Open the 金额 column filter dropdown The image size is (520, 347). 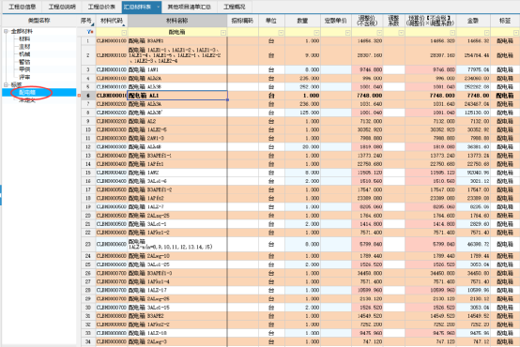(x=486, y=33)
